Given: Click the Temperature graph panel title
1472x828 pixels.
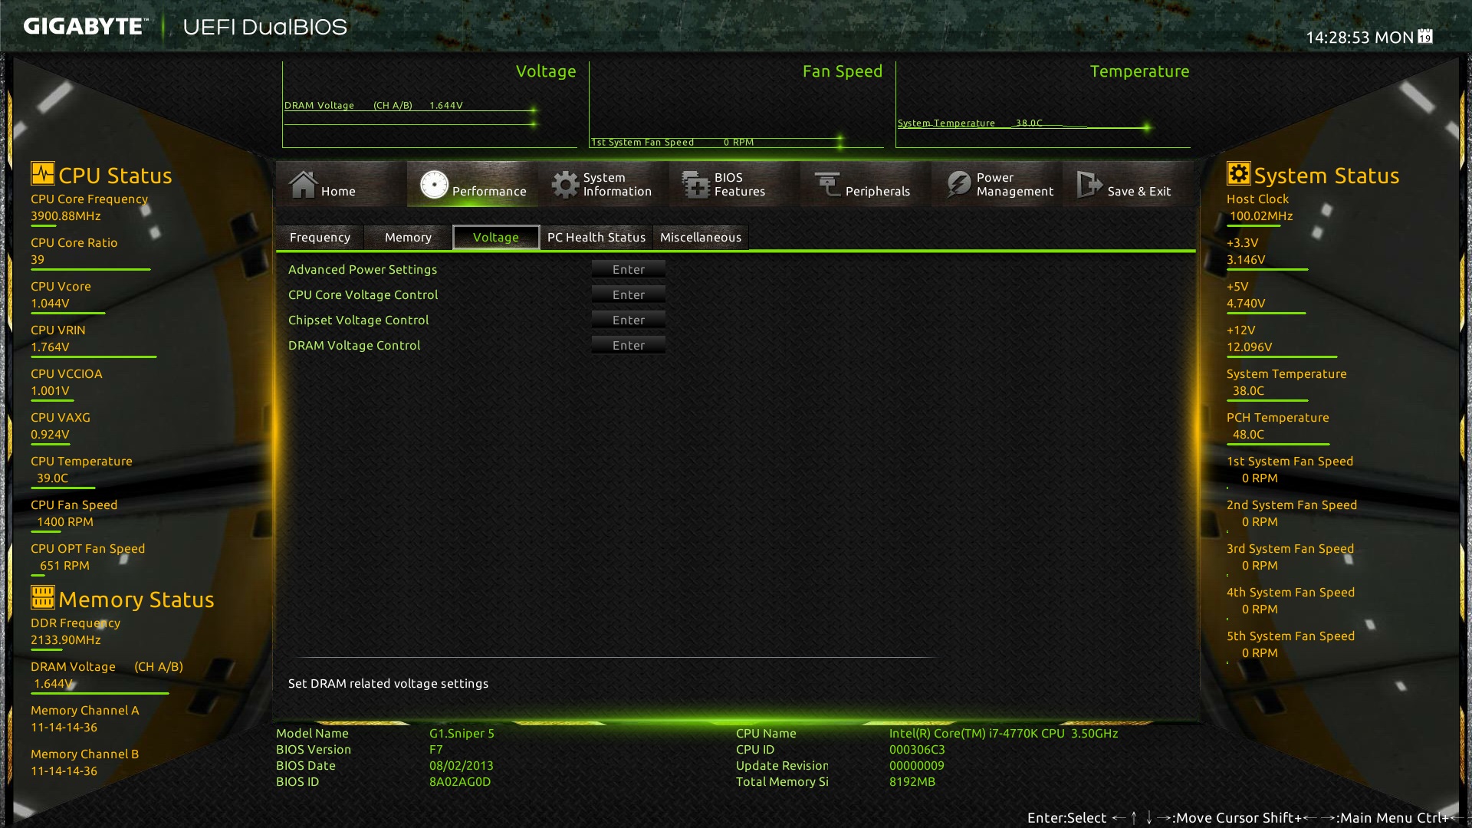Looking at the screenshot, I should point(1139,71).
